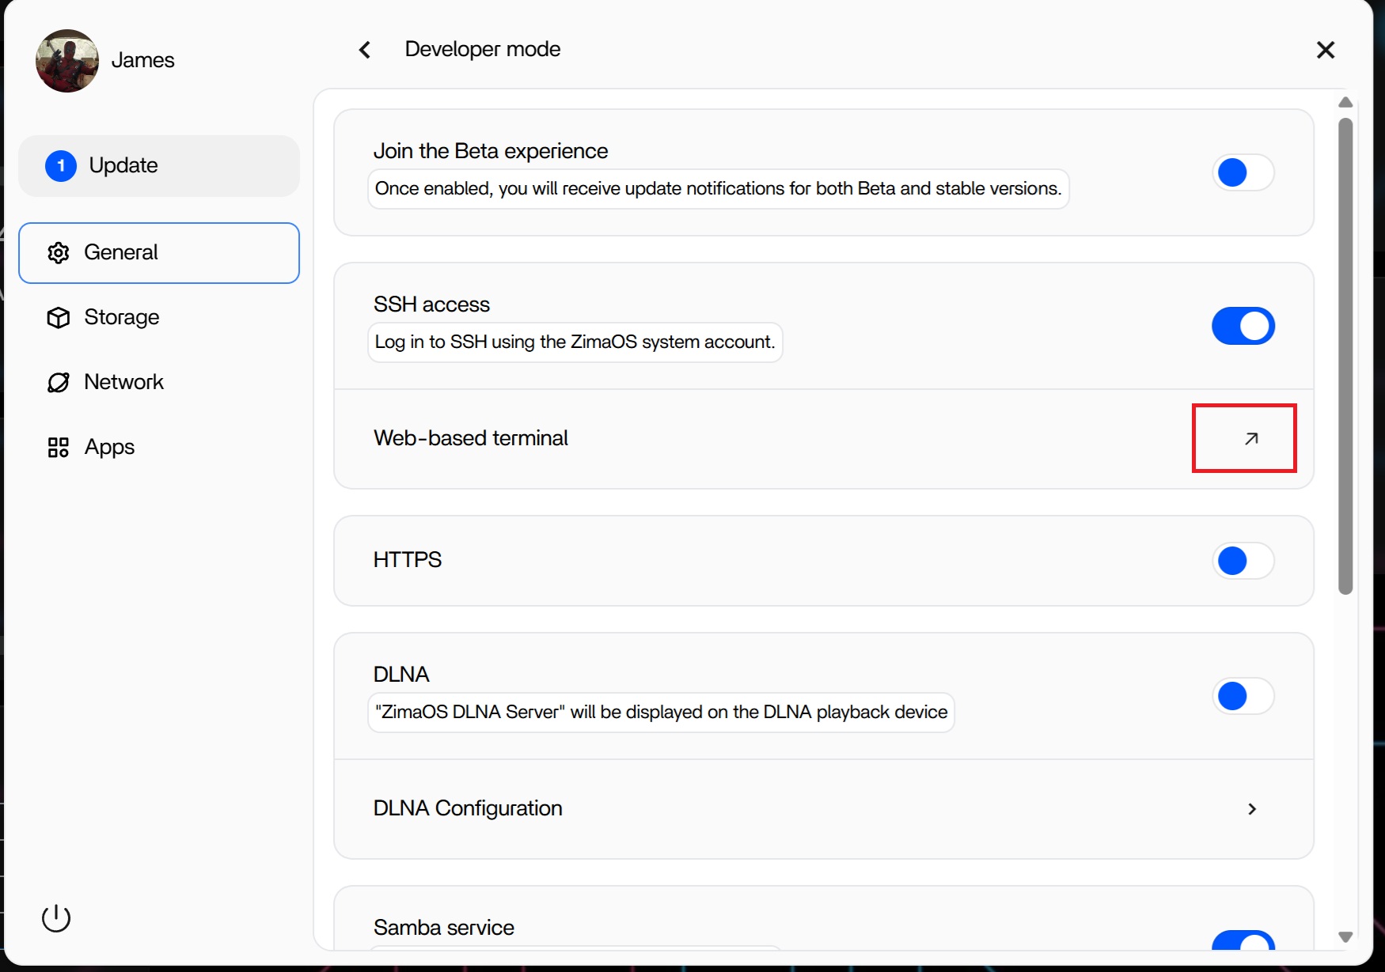
Task: Click the scrollbar down arrow
Action: [1345, 937]
